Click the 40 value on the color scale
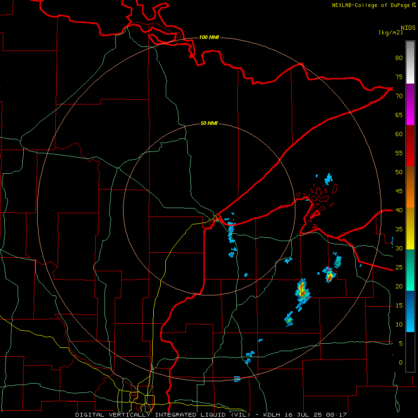Image resolution: width=418 pixels, height=418 pixels. click(399, 210)
